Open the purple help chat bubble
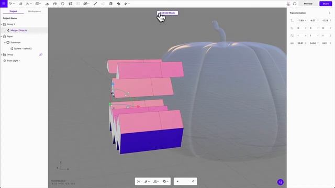Viewport: 335px width, 188px height. coord(281,182)
